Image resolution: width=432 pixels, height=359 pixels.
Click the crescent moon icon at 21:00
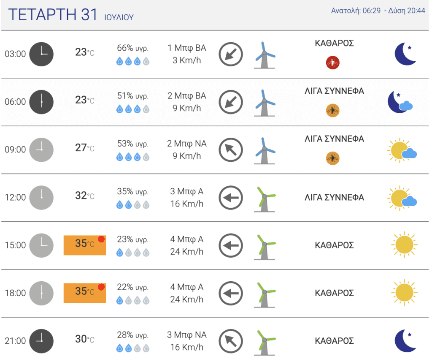coord(405,341)
